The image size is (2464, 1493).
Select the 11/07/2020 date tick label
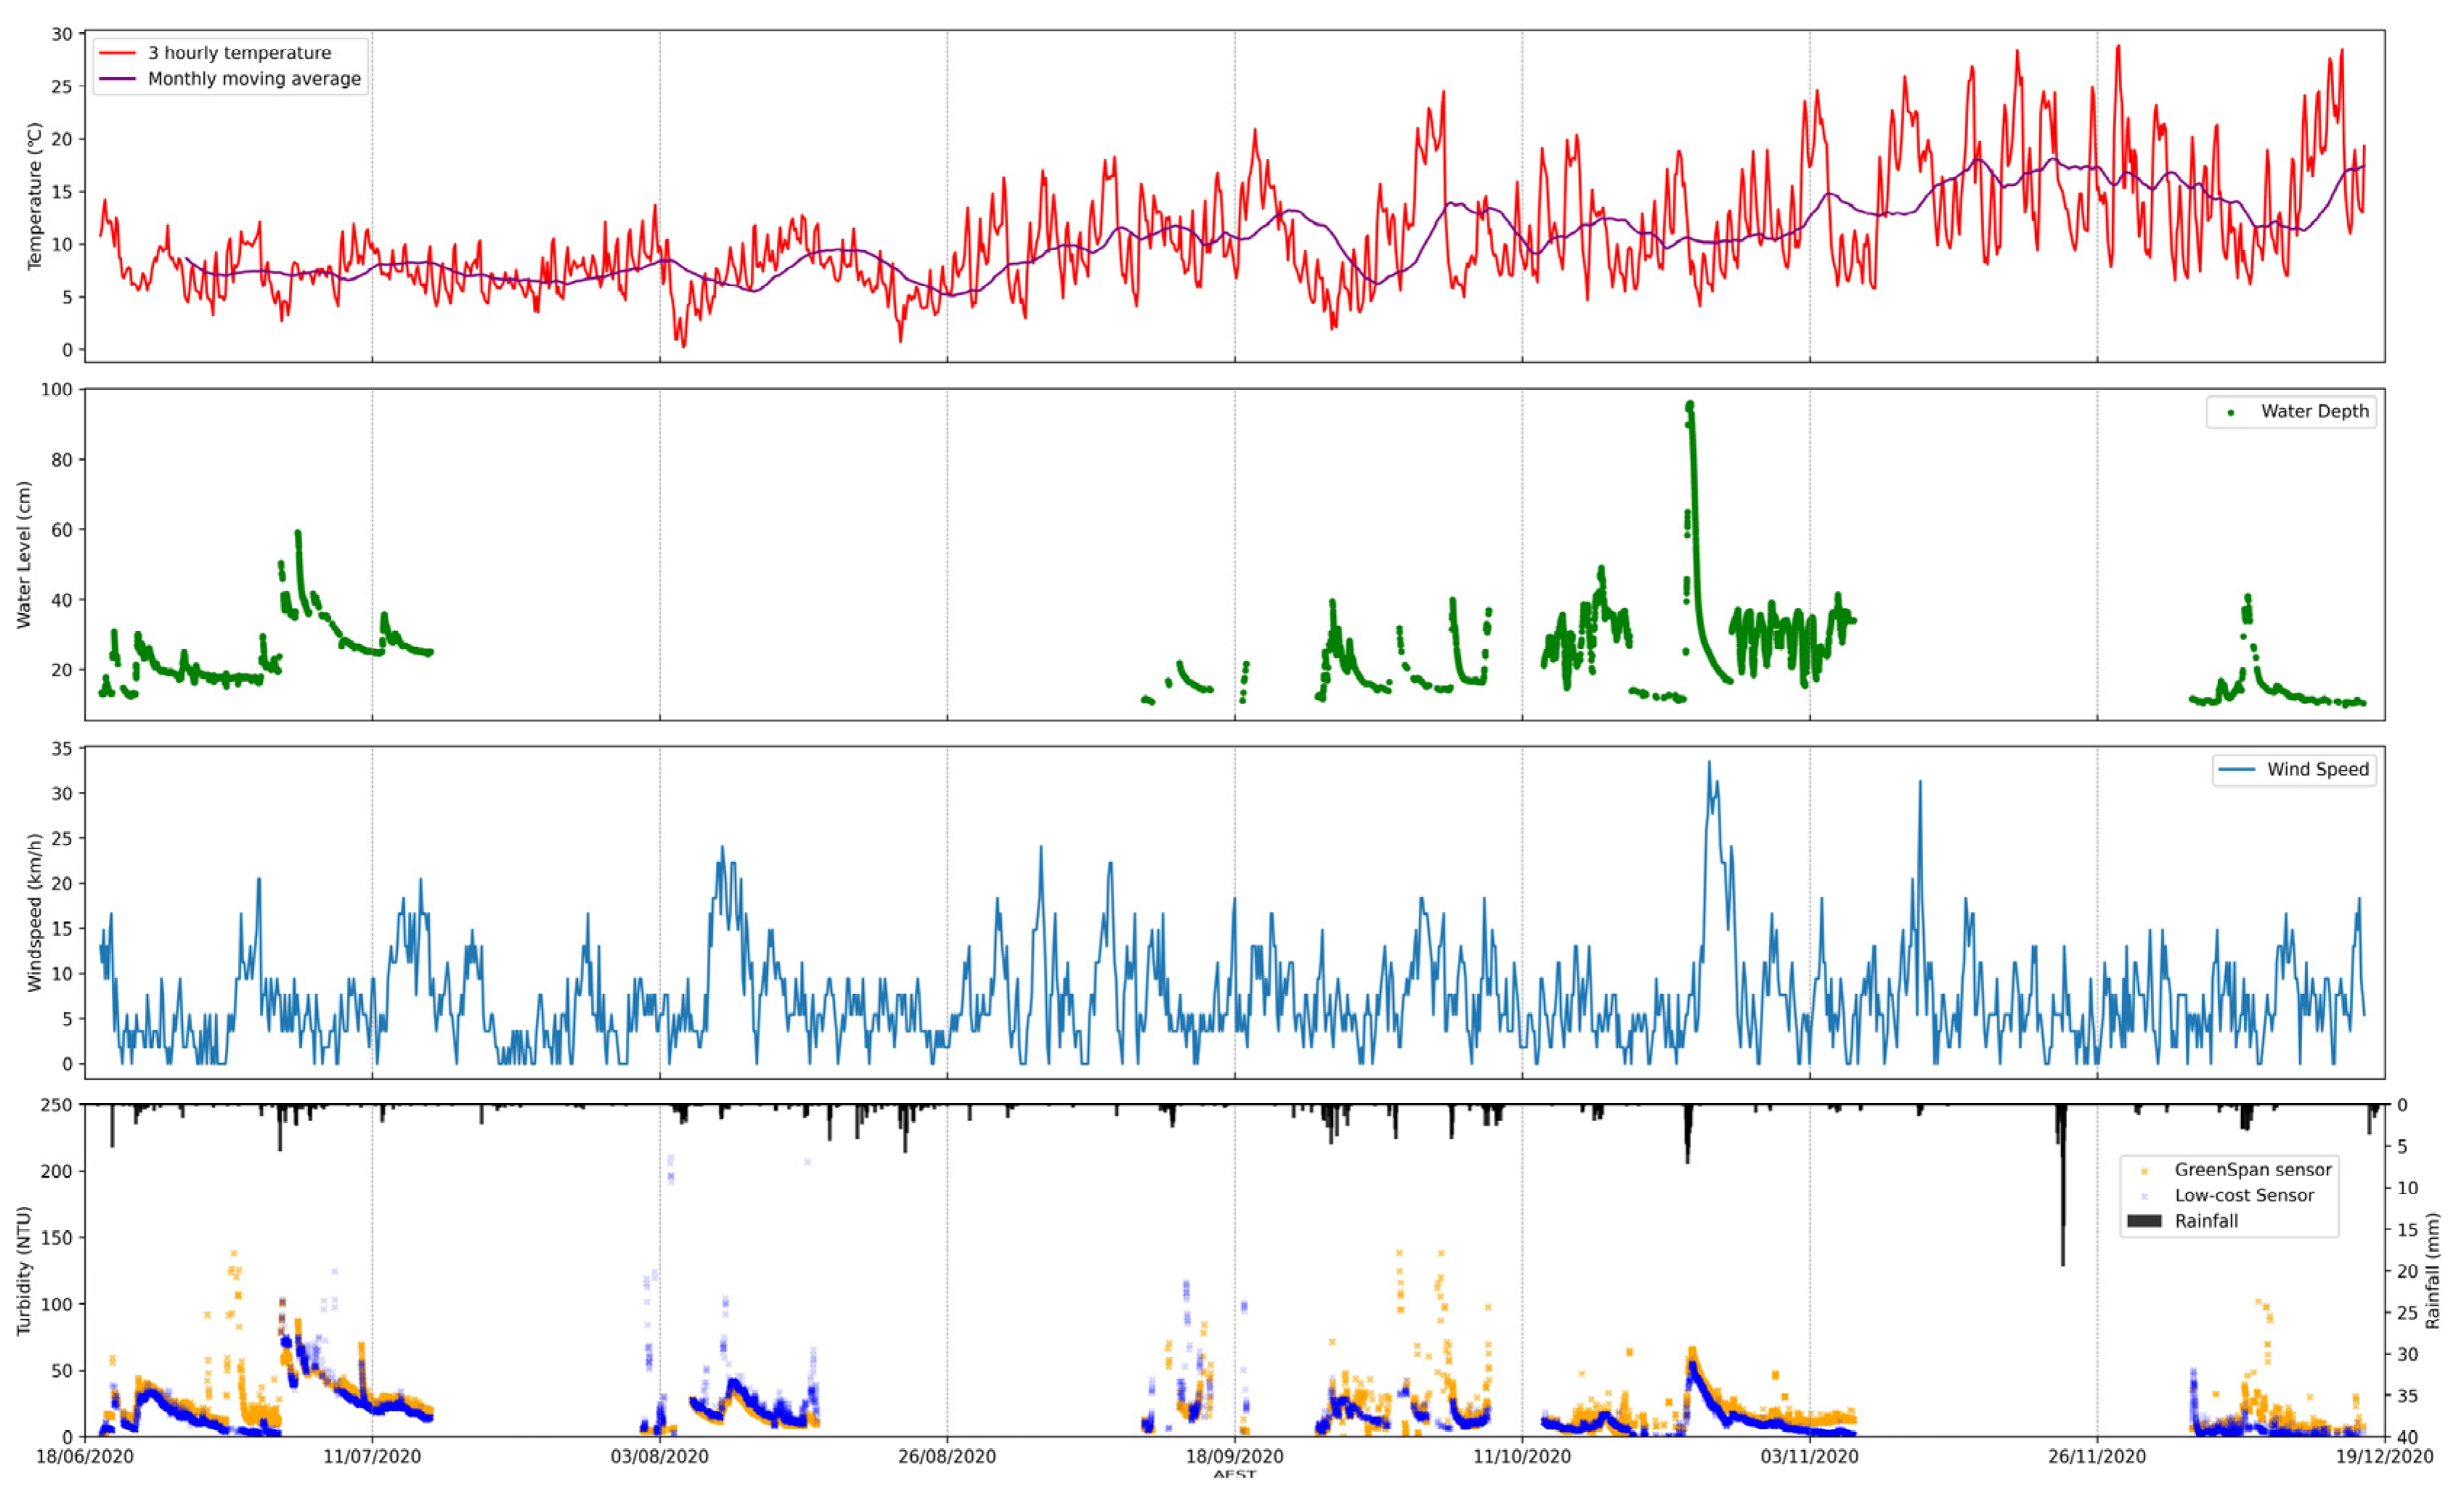(372, 1456)
